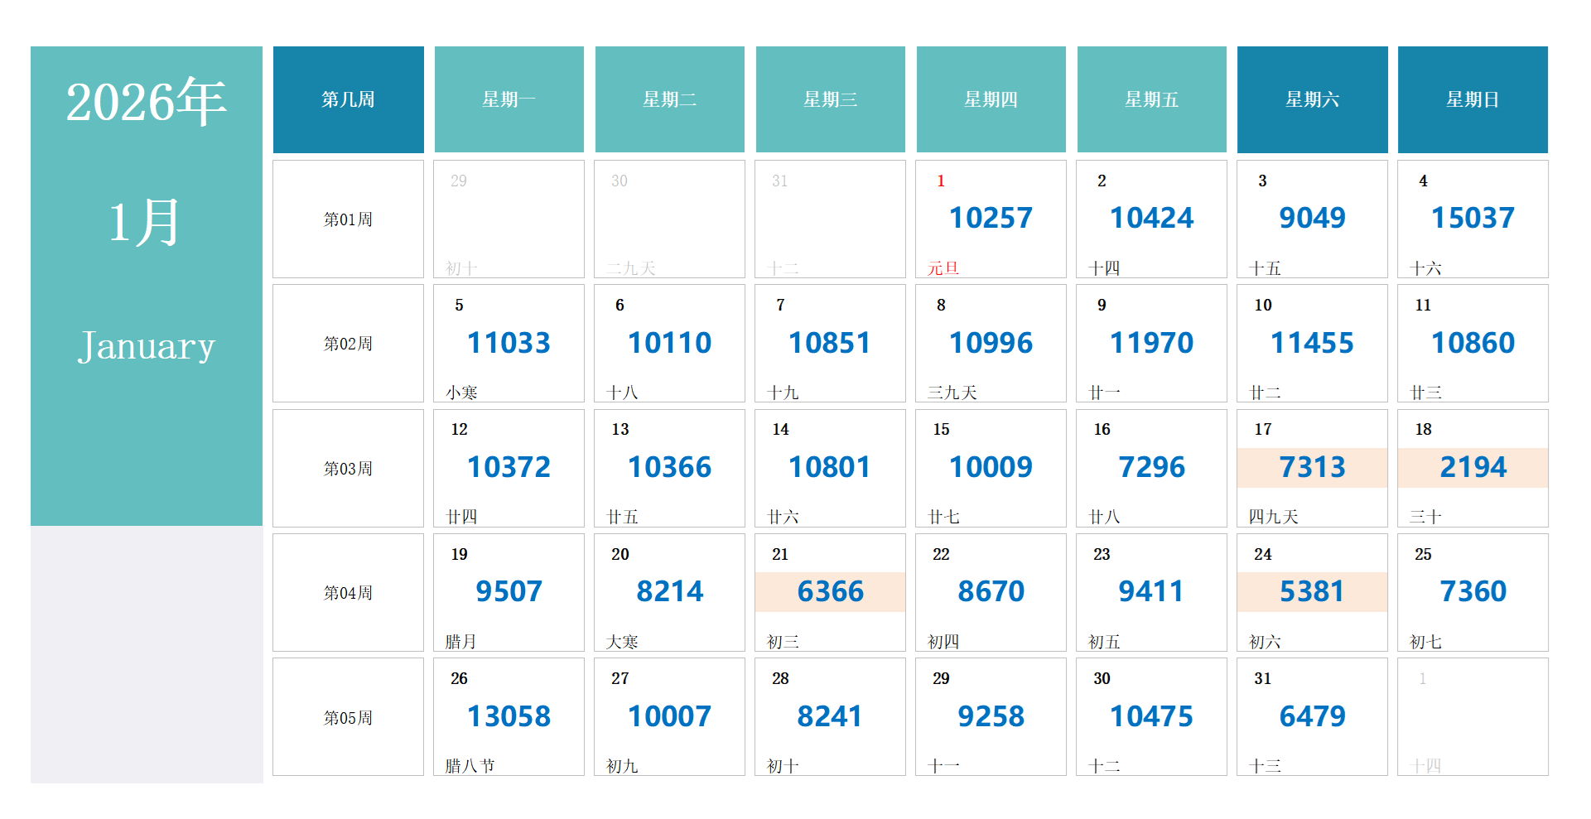Click the greyed-out December 29 cell
Screen dimensions: 1591x819
tap(509, 219)
